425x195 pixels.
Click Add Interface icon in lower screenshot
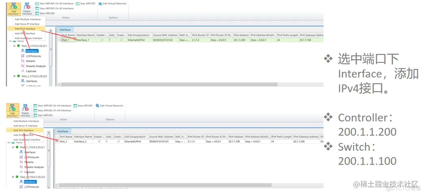13,108
